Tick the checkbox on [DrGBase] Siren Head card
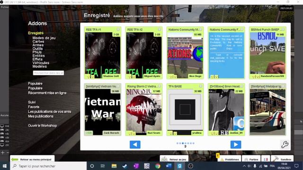 tap(242, 86)
